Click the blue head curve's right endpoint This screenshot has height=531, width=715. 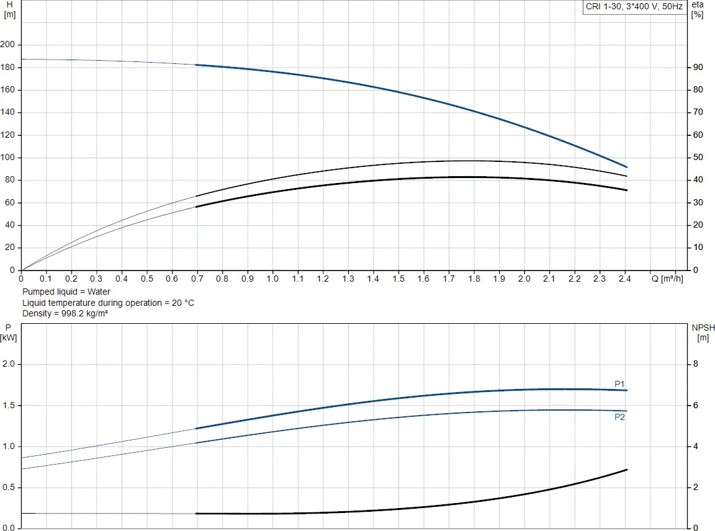tap(626, 167)
